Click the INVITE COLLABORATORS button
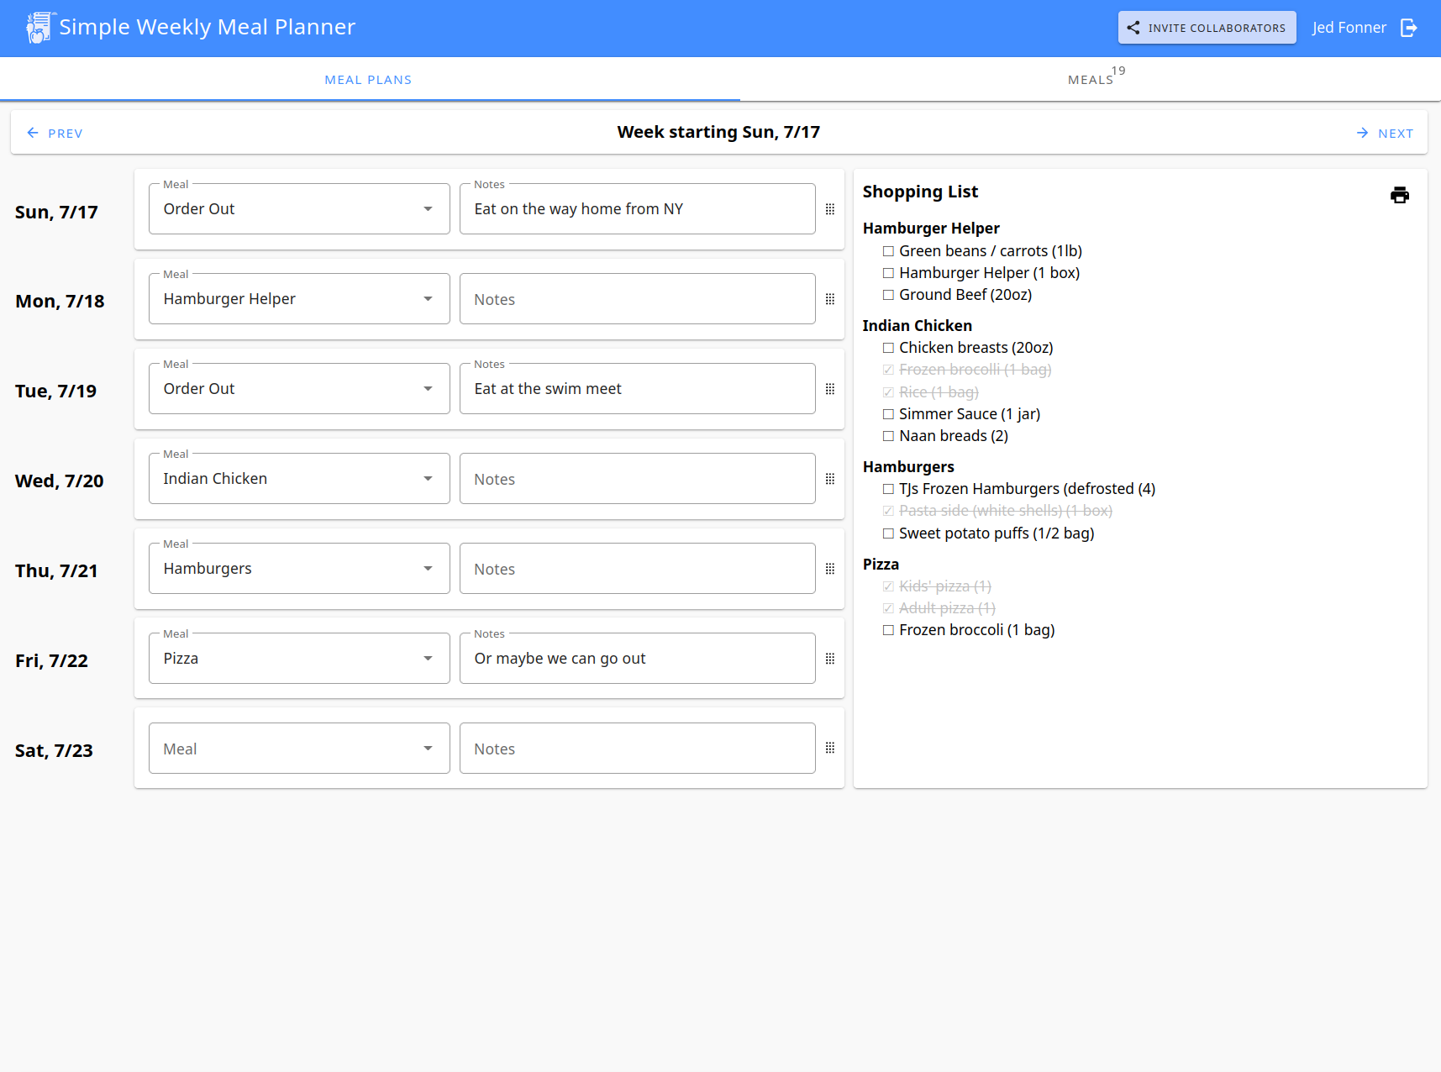Viewport: 1441px width, 1072px height. pos(1207,27)
